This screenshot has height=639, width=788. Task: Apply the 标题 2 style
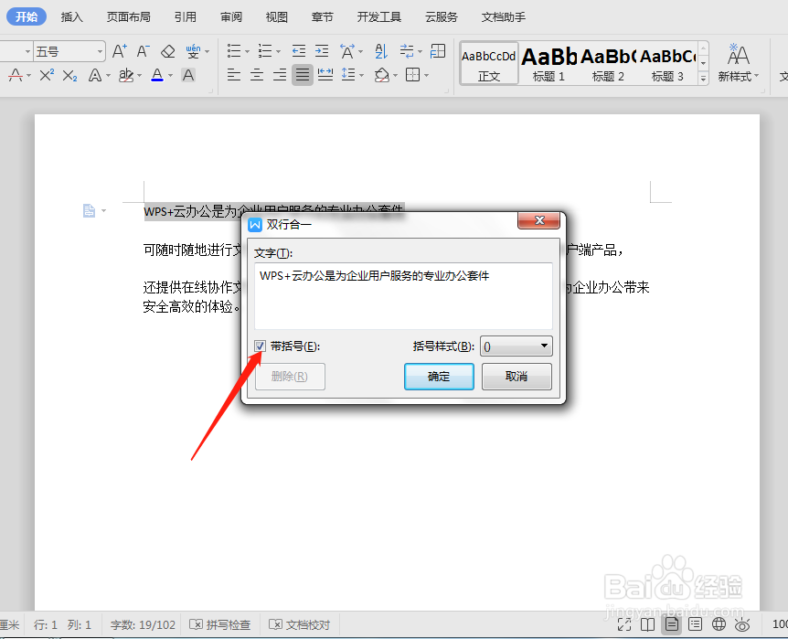[608, 63]
